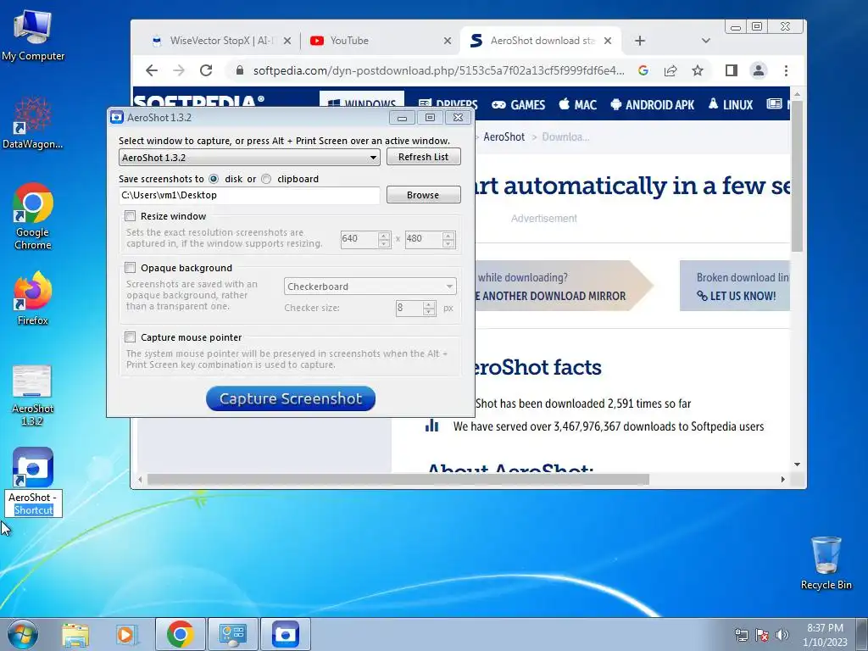Select the AeroShot - Shortcut desktop icon
This screenshot has width=868, height=651.
click(x=33, y=481)
